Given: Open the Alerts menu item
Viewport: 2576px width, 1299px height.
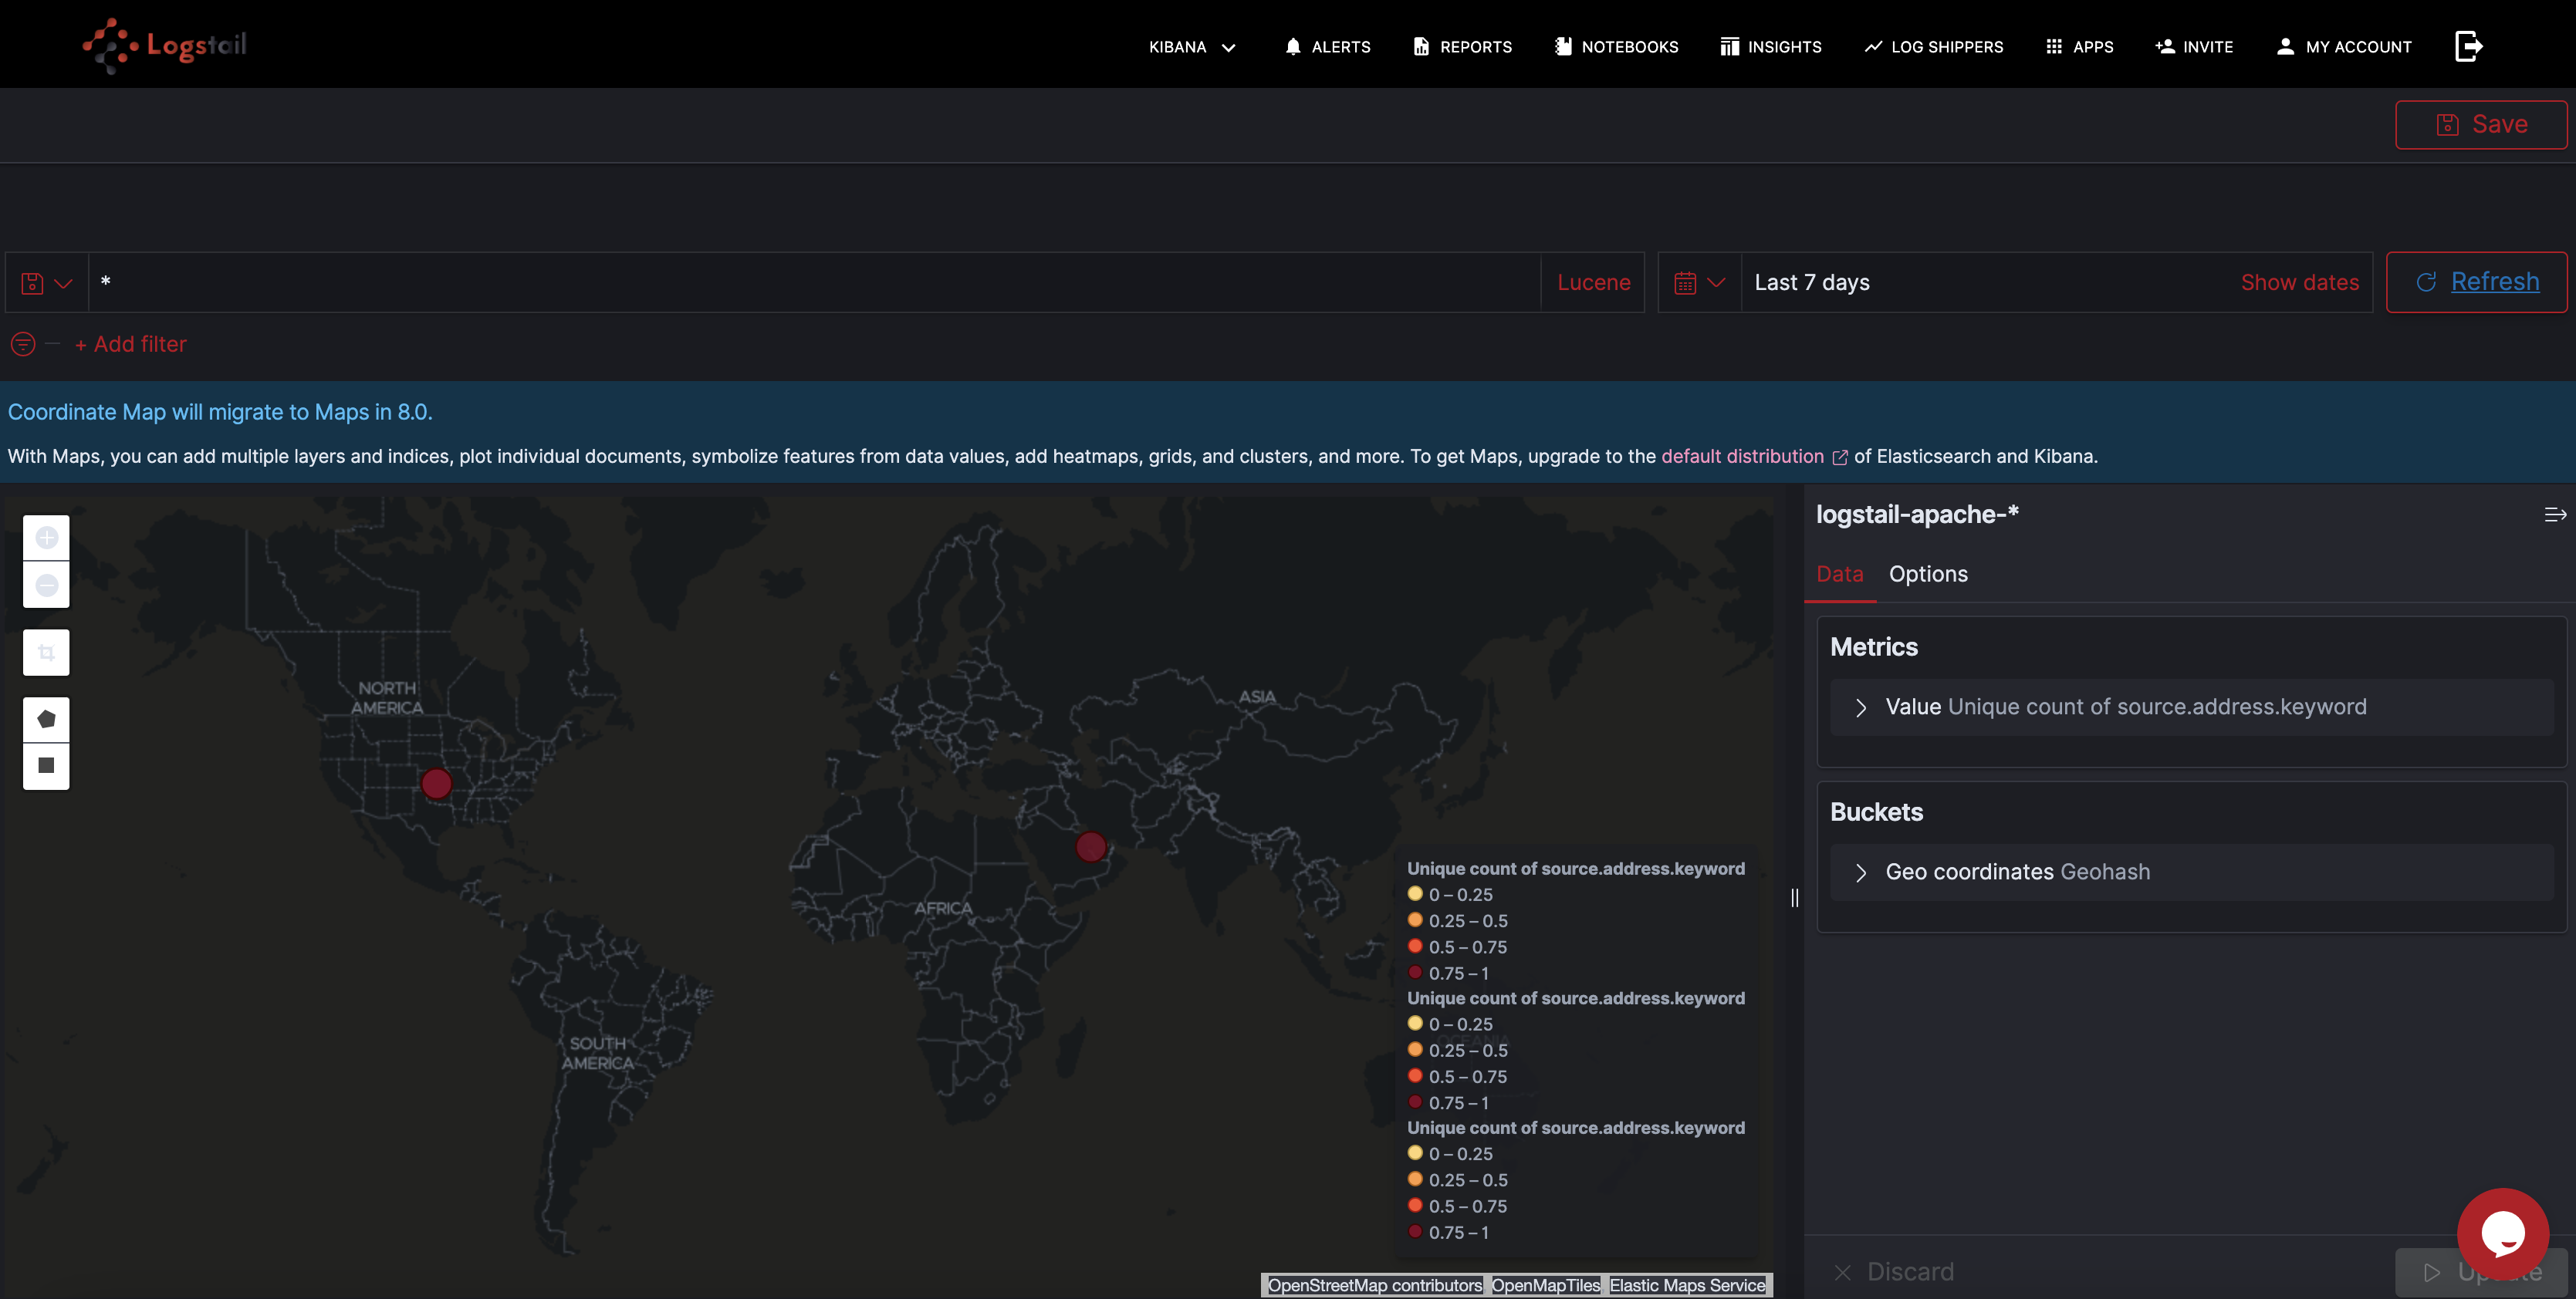Looking at the screenshot, I should (x=1327, y=47).
